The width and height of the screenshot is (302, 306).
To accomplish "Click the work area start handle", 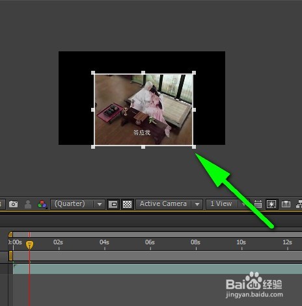I will (x=10, y=256).
